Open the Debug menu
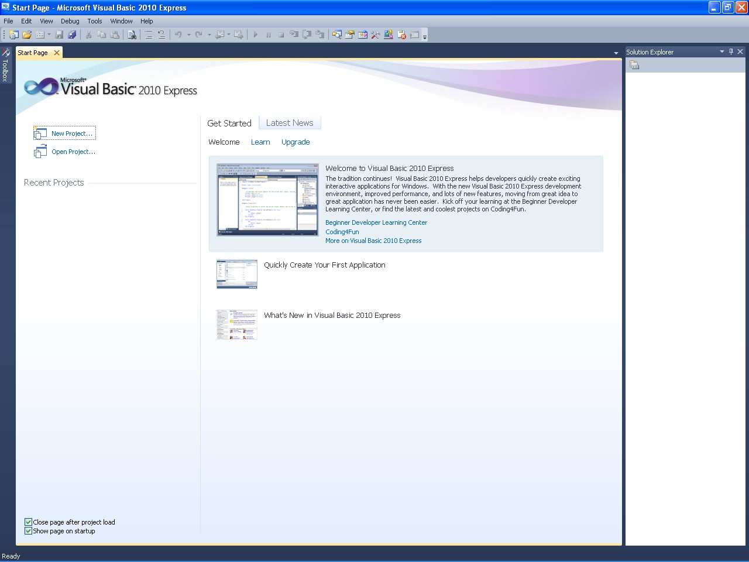This screenshot has width=749, height=562. pyautogui.click(x=70, y=21)
